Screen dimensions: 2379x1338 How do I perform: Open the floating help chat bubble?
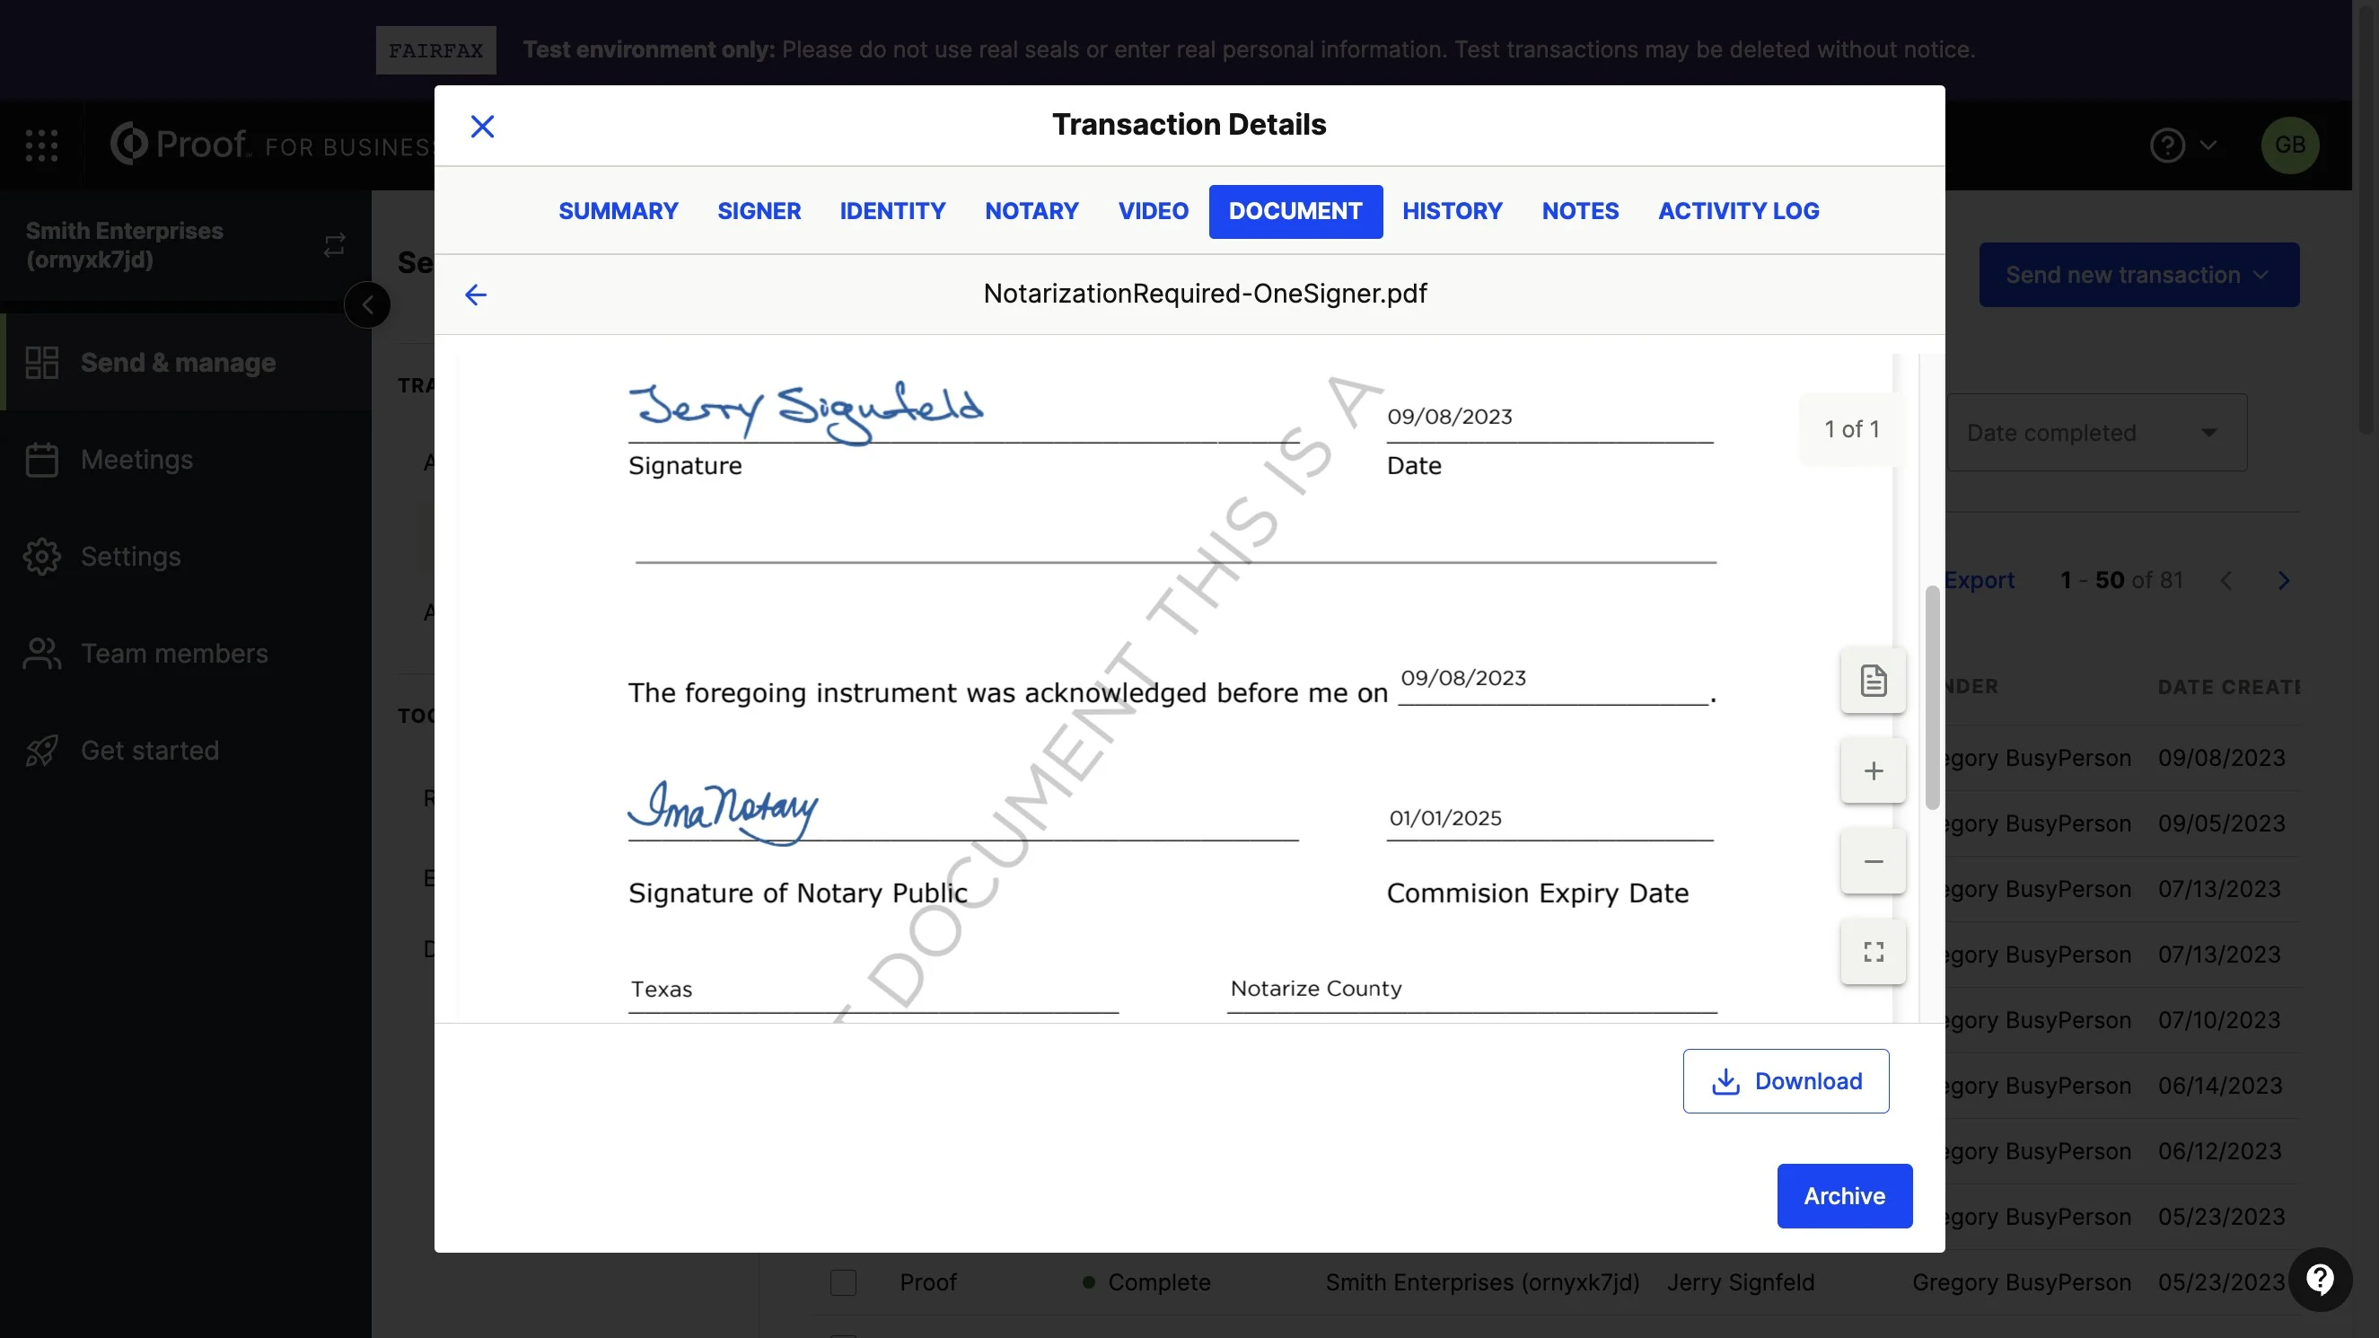point(2320,1280)
